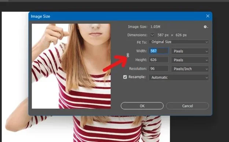Click the "Fit To:" label
Image resolution: width=229 pixels, height=142 pixels.
[x=142, y=42]
